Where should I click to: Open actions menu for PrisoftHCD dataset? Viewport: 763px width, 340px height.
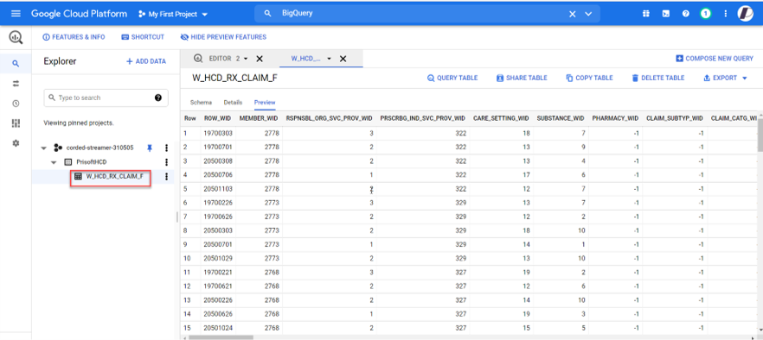166,162
